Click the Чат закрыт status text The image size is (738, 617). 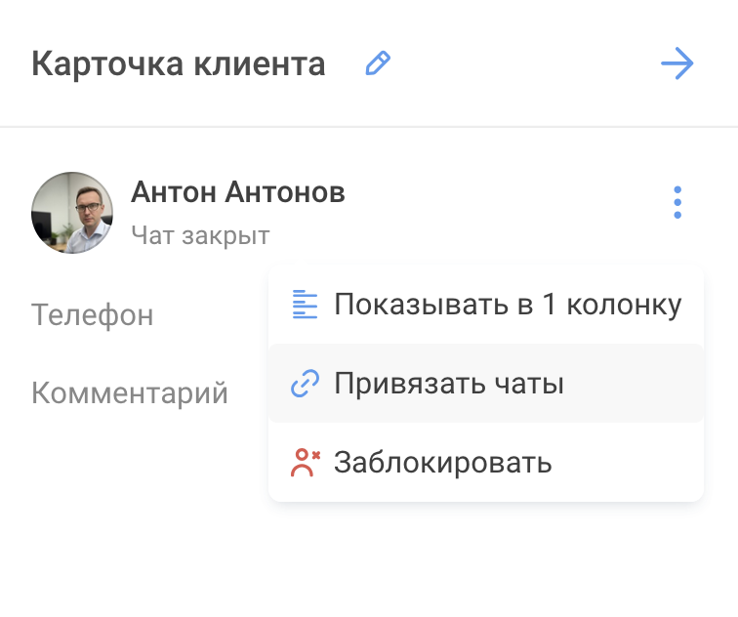[x=200, y=235]
